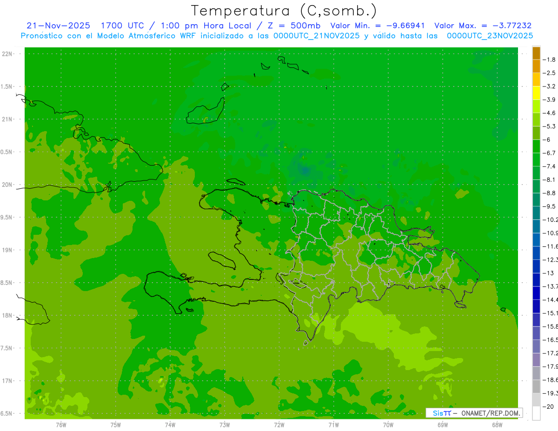Click the "-8.1" color scale value
The height and width of the screenshot is (431, 558).
549,179
